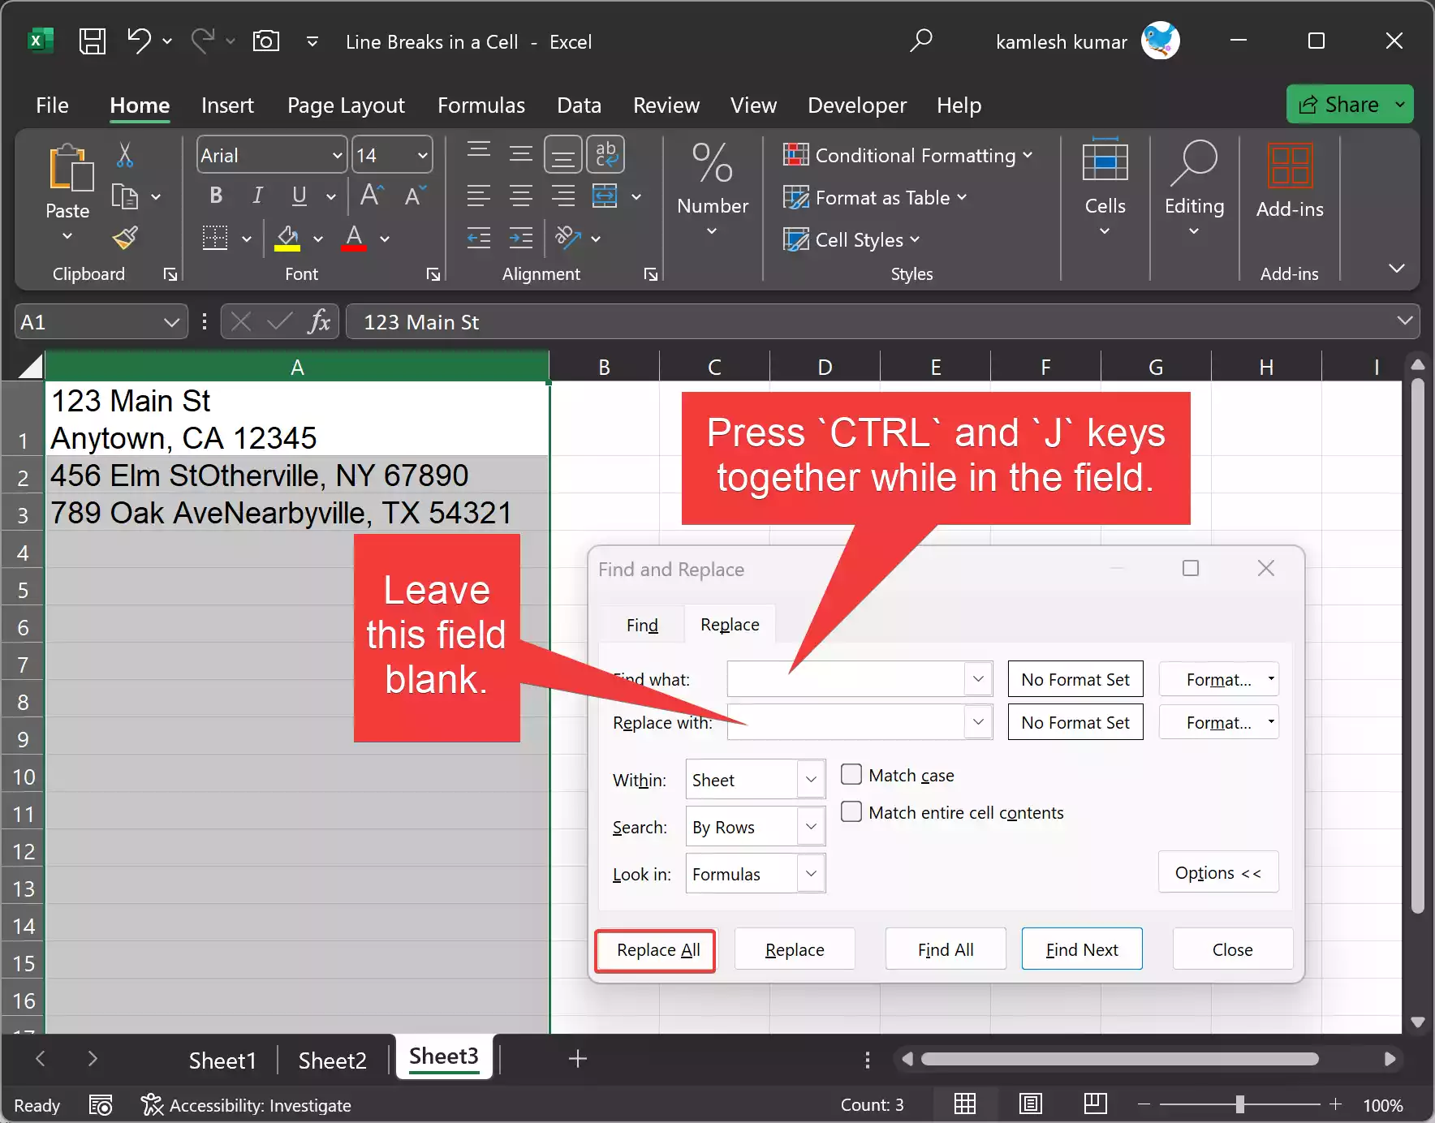Screen dimensions: 1435x1123
Task: Click the Replace All button
Action: tap(657, 950)
